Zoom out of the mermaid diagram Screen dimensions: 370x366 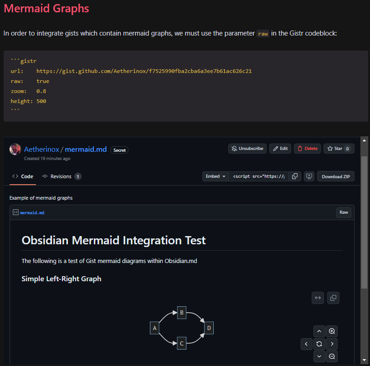tap(332, 356)
